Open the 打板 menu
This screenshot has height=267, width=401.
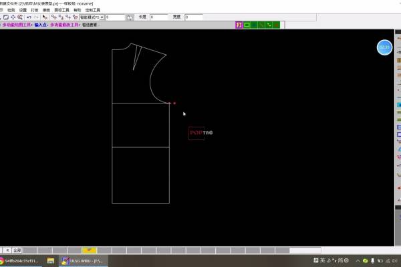[x=35, y=11]
